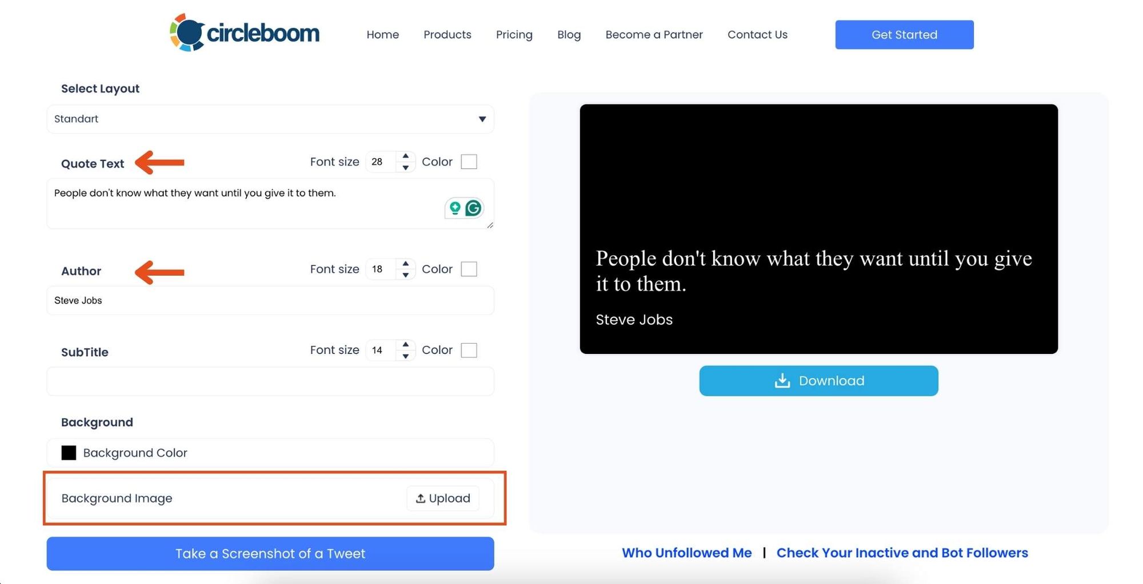The image size is (1143, 584).
Task: Open the Select Layout dropdown showing Standart
Action: tap(270, 119)
